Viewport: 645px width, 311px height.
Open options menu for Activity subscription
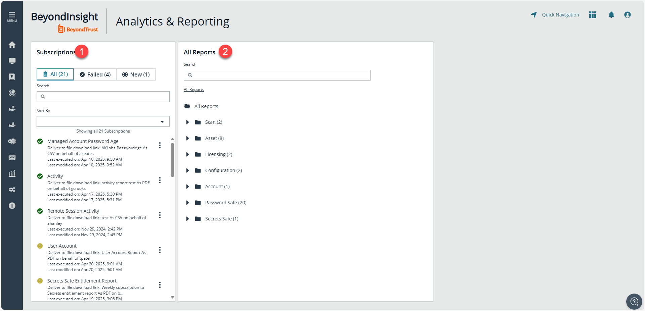click(160, 180)
